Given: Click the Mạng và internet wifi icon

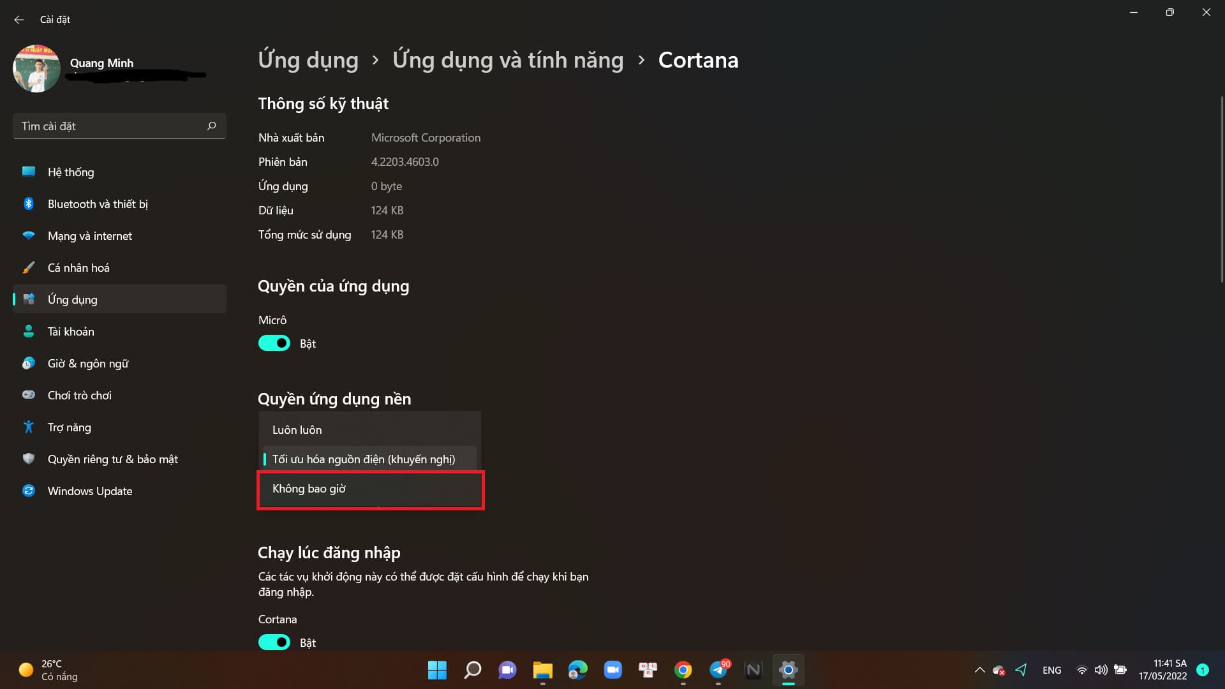Looking at the screenshot, I should (29, 235).
